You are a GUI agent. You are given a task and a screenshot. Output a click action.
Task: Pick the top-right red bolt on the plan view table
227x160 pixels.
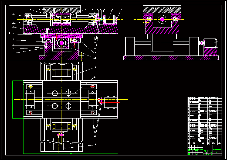[93, 87]
